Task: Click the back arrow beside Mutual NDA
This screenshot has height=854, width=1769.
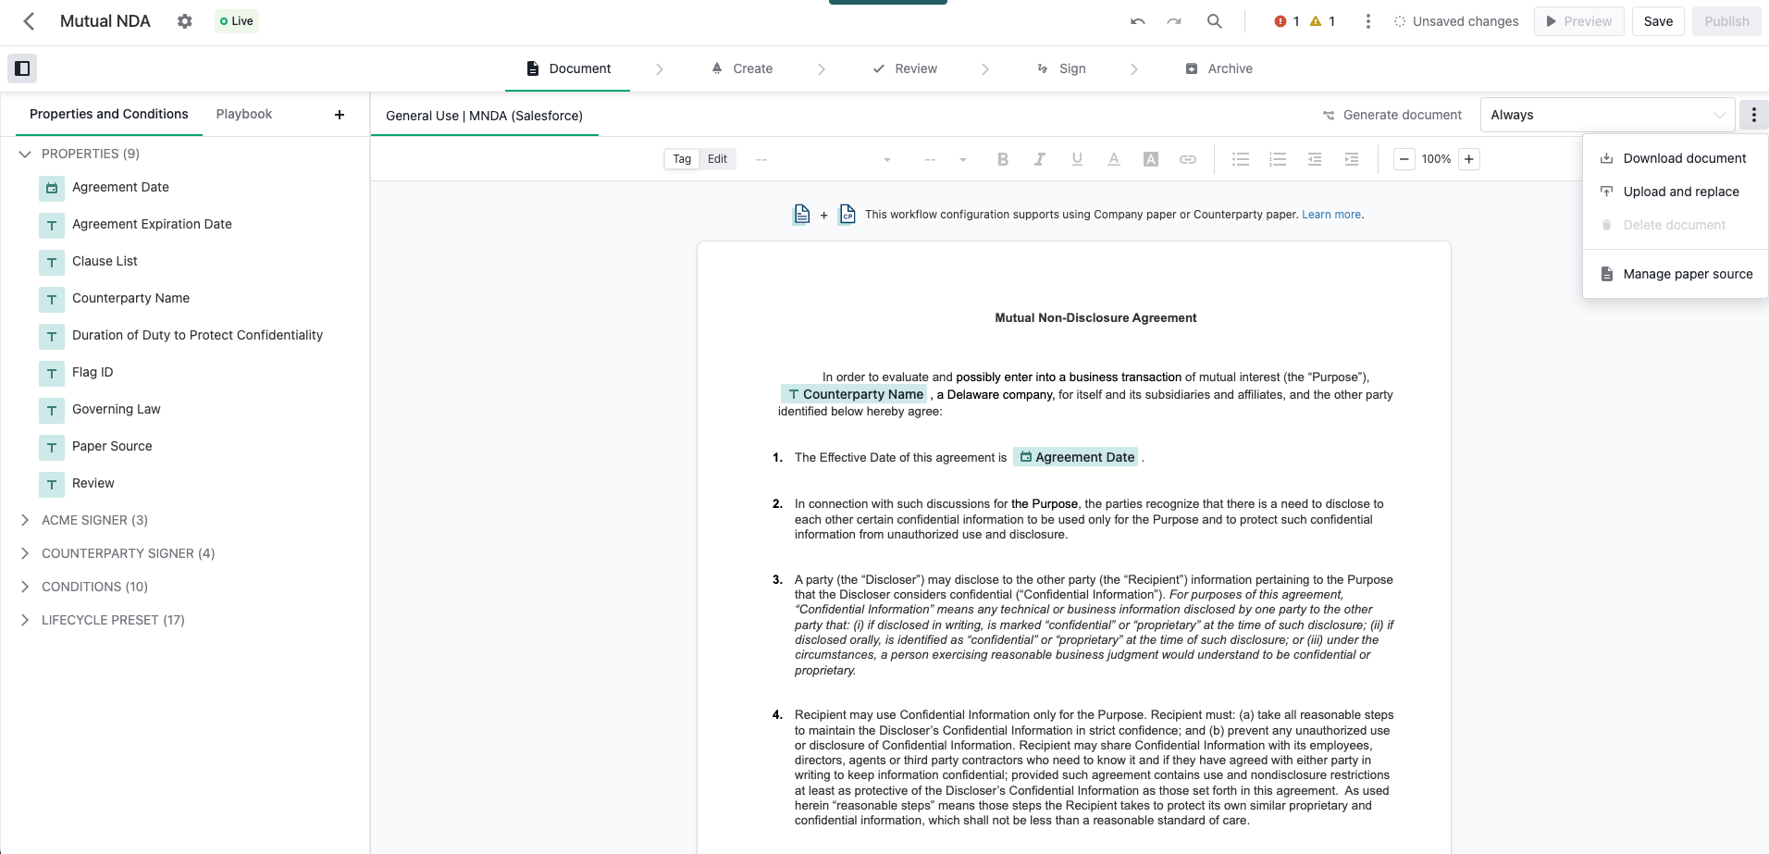Action: [29, 21]
